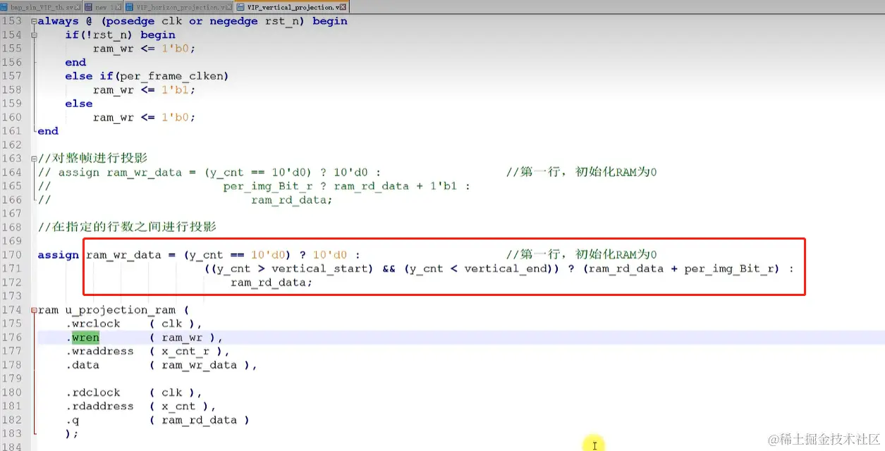Screen dimensions: 885x451
Task: Close the bmp_sim_VIP_tb.sv tab
Action: (78, 7)
